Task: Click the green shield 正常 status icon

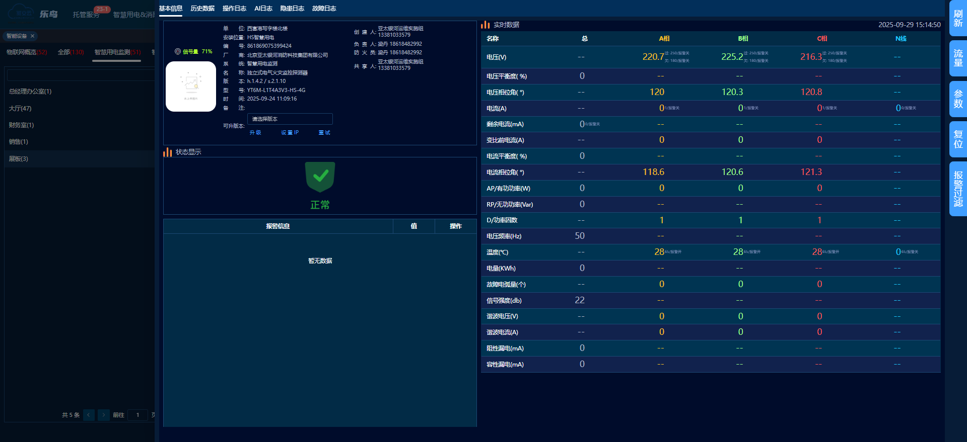Action: 320,176
